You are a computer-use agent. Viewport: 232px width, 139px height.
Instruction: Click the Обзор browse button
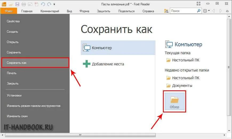coord(175,101)
